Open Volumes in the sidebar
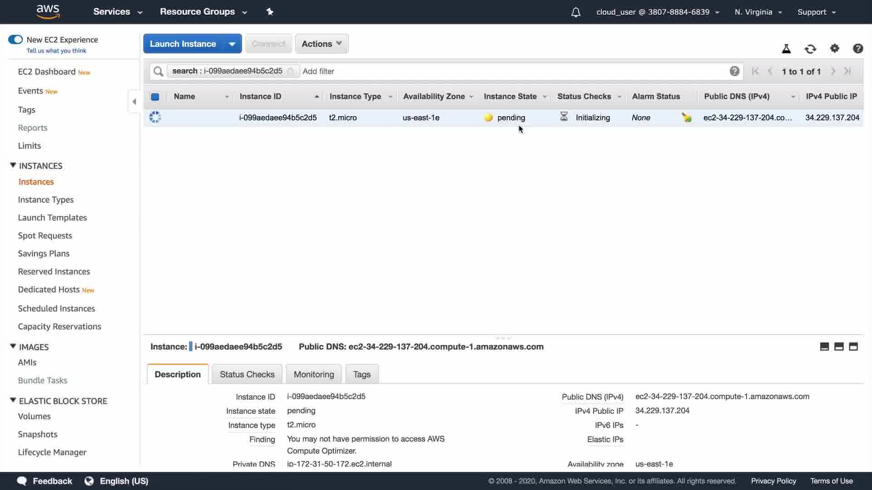Image resolution: width=872 pixels, height=490 pixels. (34, 416)
